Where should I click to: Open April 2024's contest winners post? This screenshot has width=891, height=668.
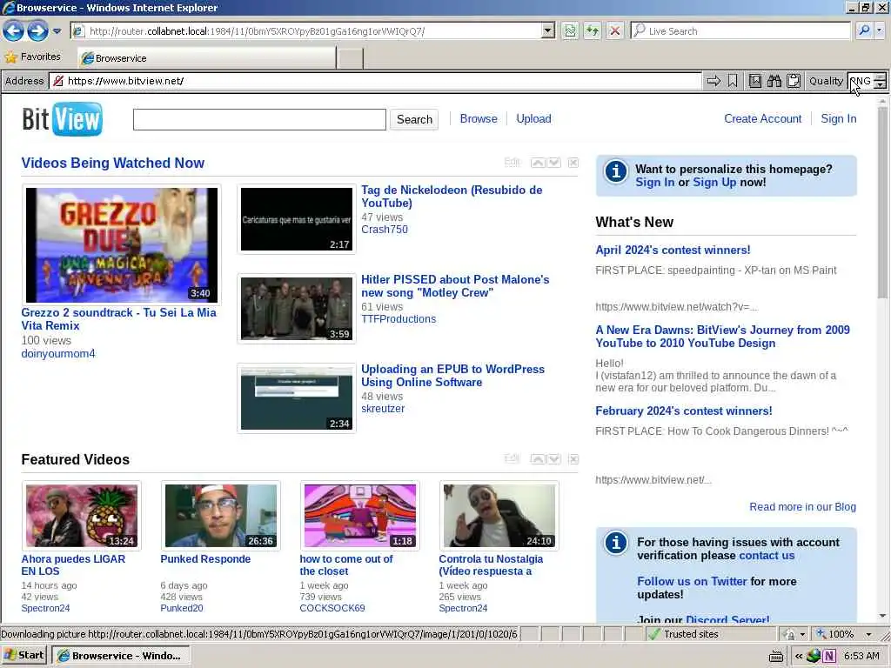click(673, 250)
